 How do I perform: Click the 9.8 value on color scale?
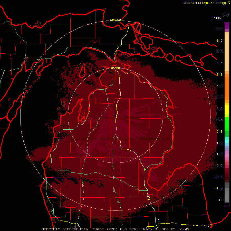[x=219, y=29]
